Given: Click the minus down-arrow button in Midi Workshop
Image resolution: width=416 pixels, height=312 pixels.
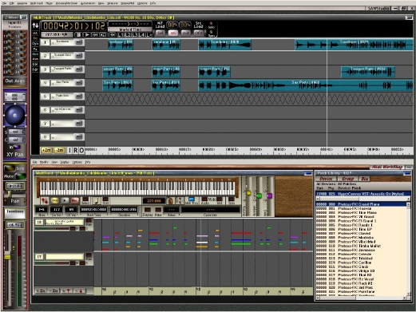Looking at the screenshot, I should pyautogui.click(x=79, y=291).
